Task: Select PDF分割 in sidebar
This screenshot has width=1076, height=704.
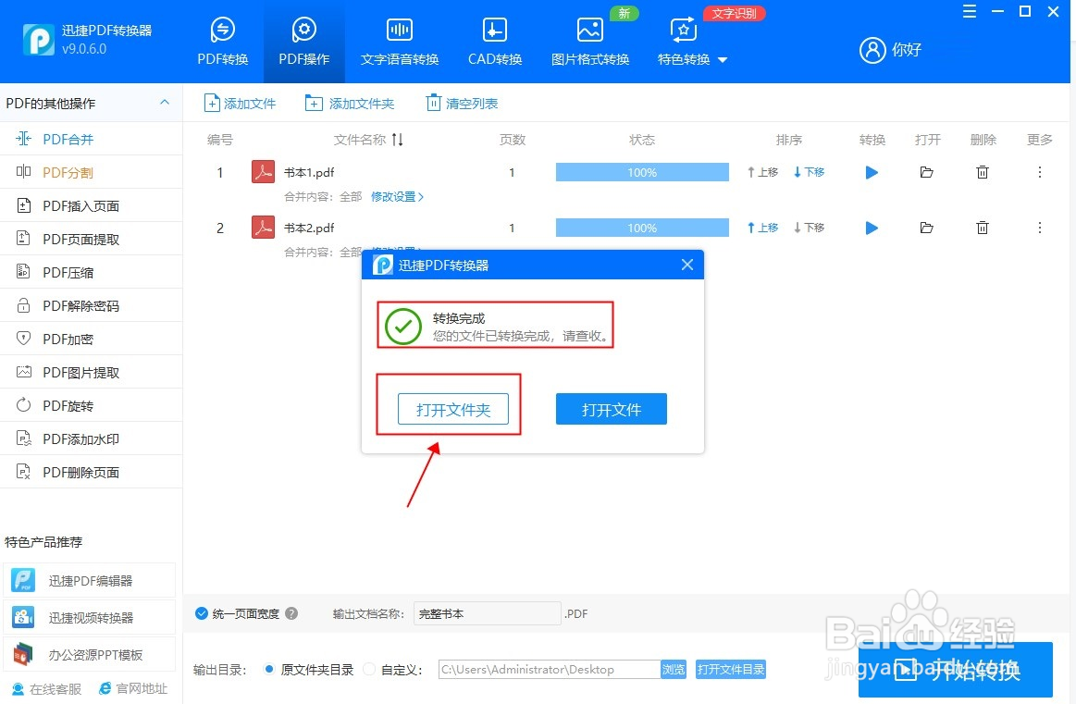Action: (x=92, y=172)
